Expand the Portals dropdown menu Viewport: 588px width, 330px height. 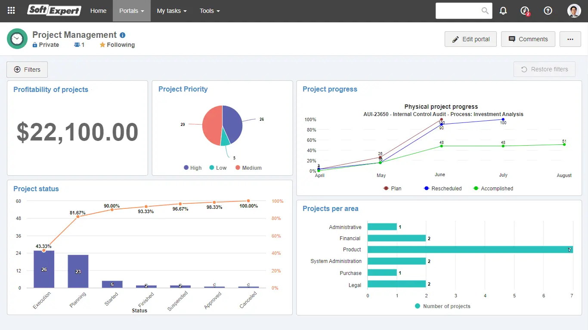(132, 11)
